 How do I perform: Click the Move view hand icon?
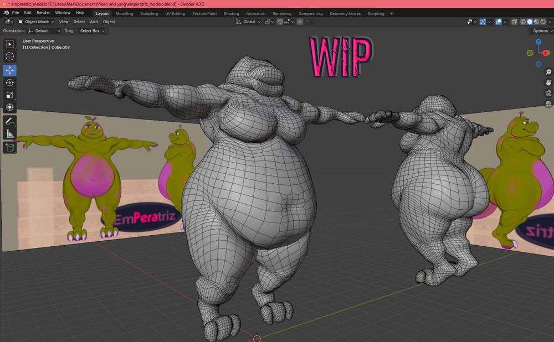point(548,82)
